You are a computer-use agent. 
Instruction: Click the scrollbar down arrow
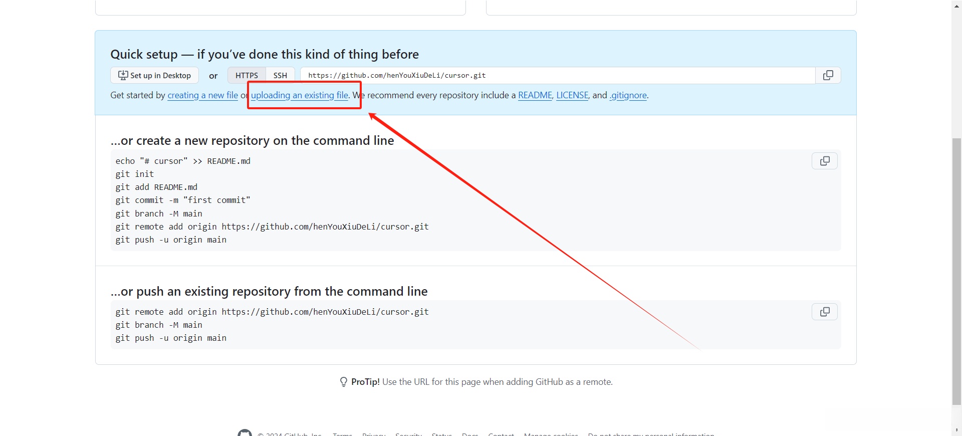pyautogui.click(x=956, y=430)
